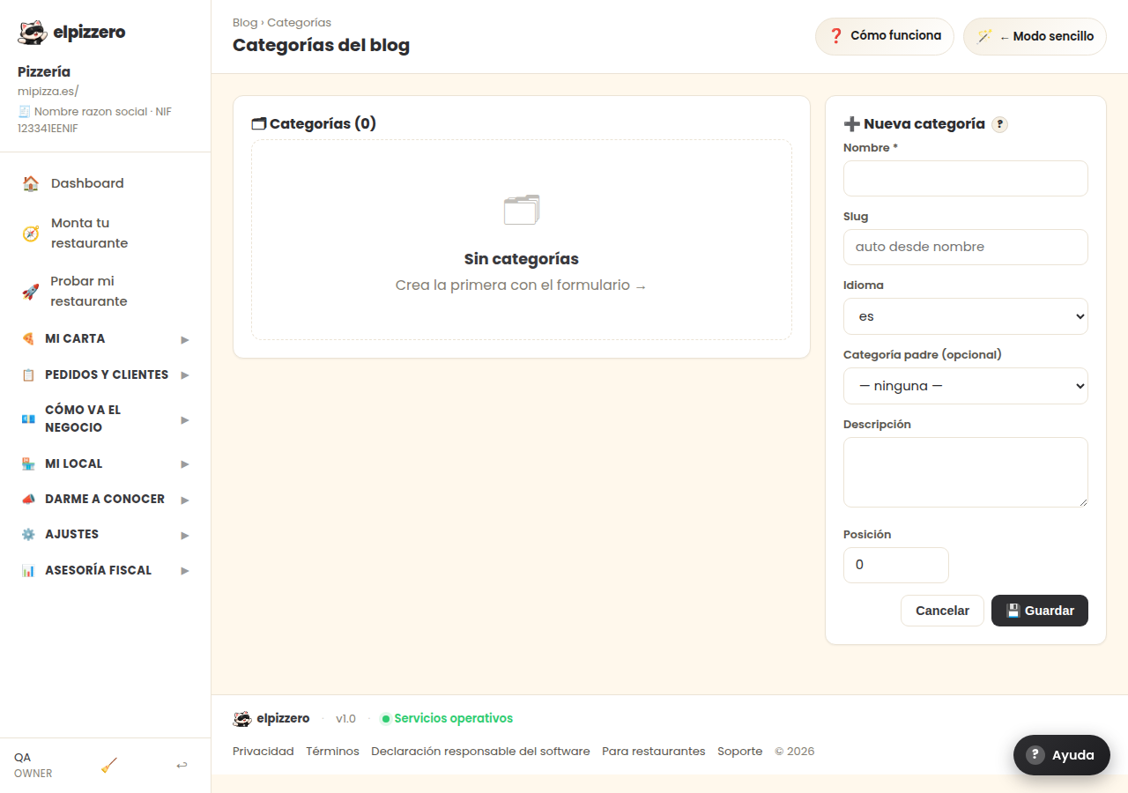Click the clipboard icon for Pedidos y Clientes
The width and height of the screenshot is (1128, 793).
coord(28,374)
